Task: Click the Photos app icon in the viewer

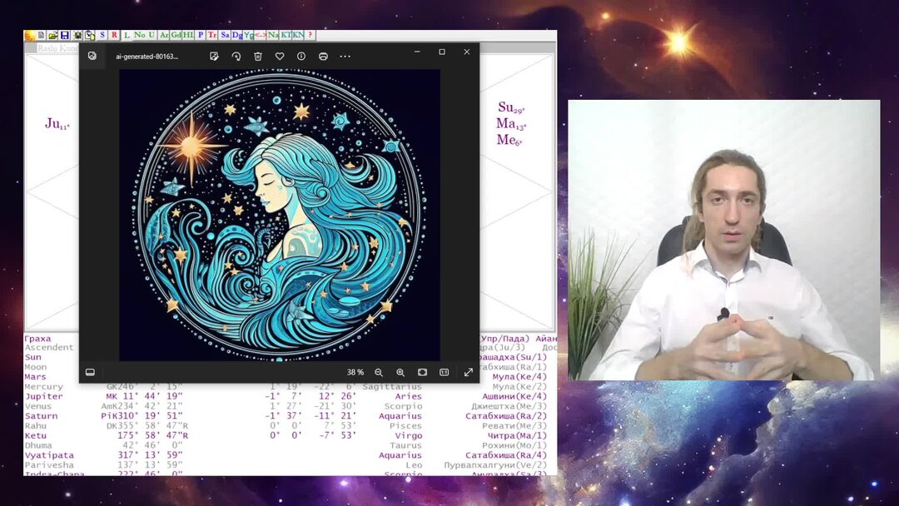Action: click(92, 56)
